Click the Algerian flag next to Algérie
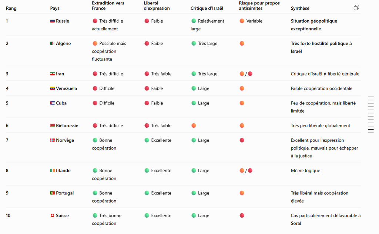This screenshot has height=234, width=379. (x=52, y=44)
